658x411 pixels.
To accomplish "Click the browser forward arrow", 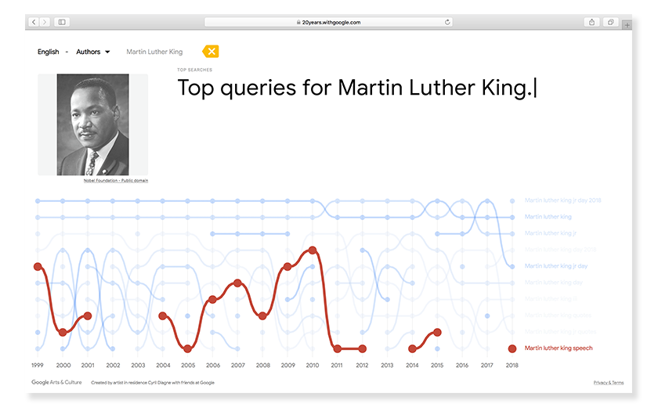I will [45, 22].
